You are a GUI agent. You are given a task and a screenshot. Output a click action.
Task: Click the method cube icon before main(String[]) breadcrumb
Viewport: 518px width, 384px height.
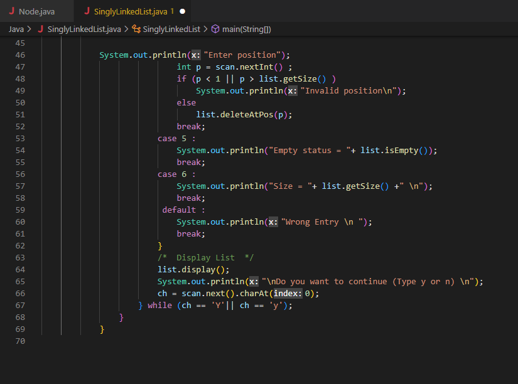coord(216,29)
